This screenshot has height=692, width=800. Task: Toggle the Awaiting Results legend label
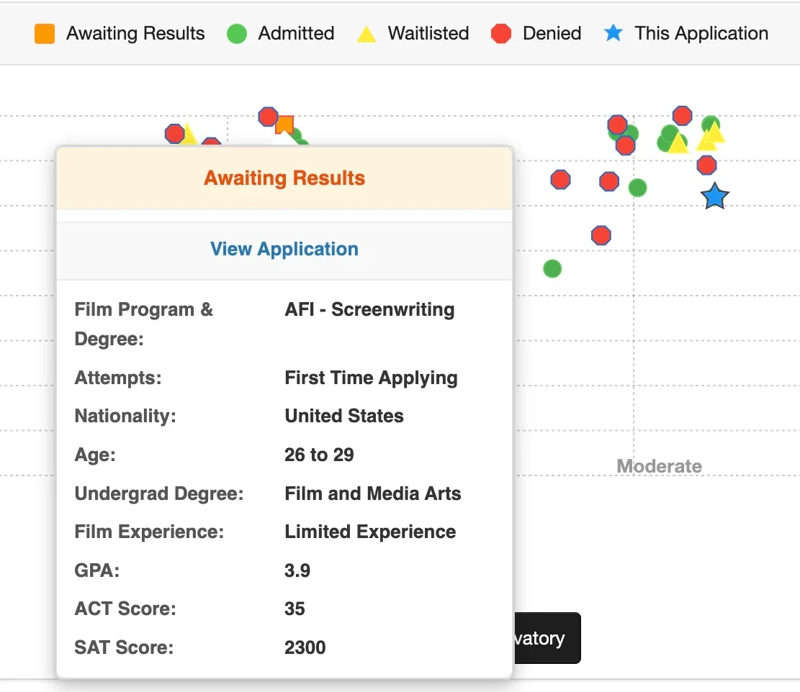[135, 33]
